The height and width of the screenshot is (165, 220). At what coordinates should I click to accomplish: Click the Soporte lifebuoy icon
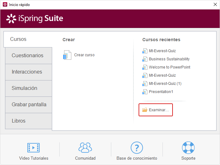point(188,148)
